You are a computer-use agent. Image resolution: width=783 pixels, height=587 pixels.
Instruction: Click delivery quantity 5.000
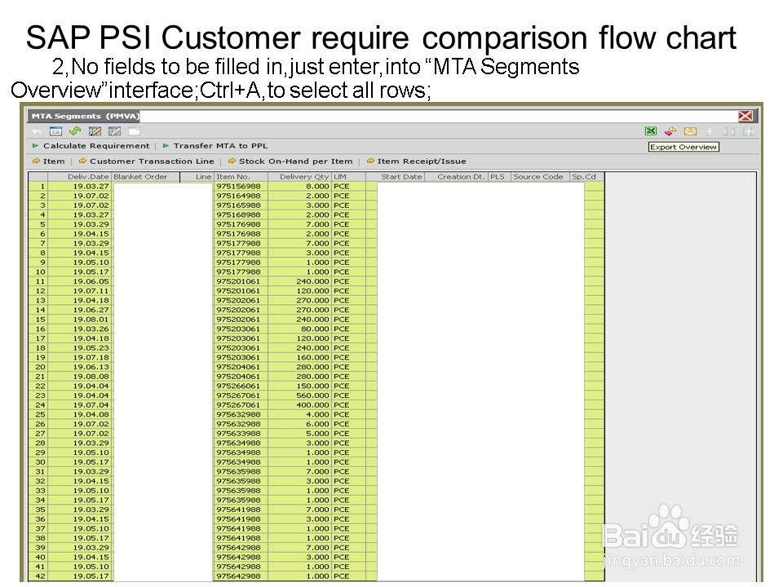(299, 433)
